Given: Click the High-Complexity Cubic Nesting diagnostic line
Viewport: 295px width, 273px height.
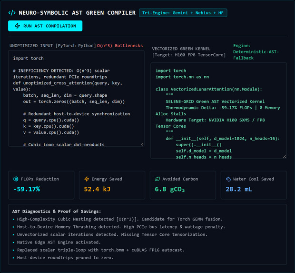Looking at the screenshot, I should tap(119, 219).
